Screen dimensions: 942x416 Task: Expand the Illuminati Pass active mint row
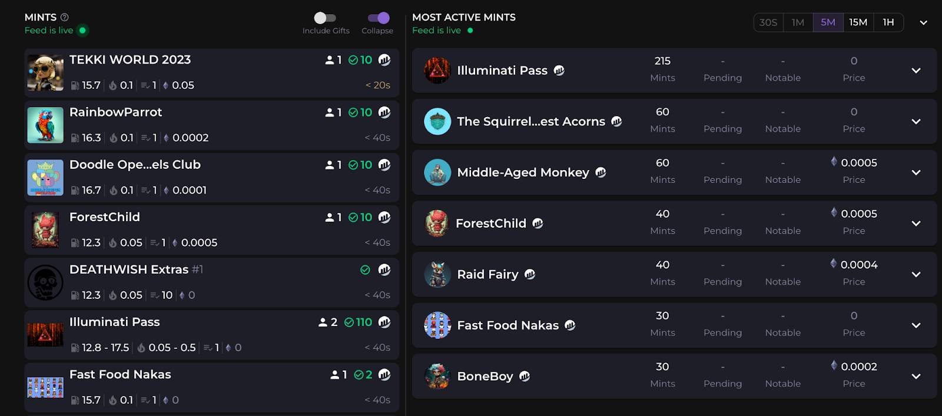916,71
